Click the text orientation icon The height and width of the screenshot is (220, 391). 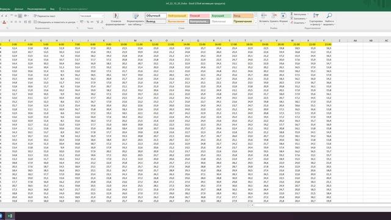tap(26, 16)
